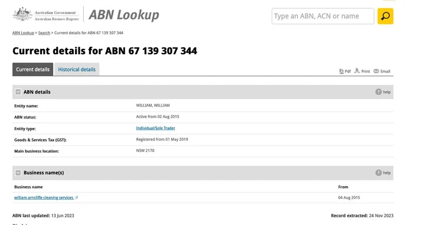
Task: Open the Pdf export icon
Action: (x=341, y=71)
